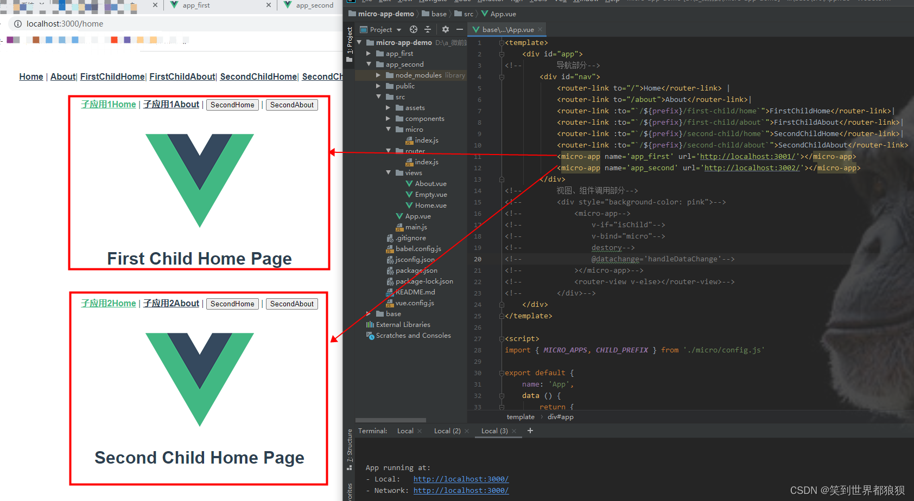Switch to terminal tab Local (2)

[x=447, y=431]
